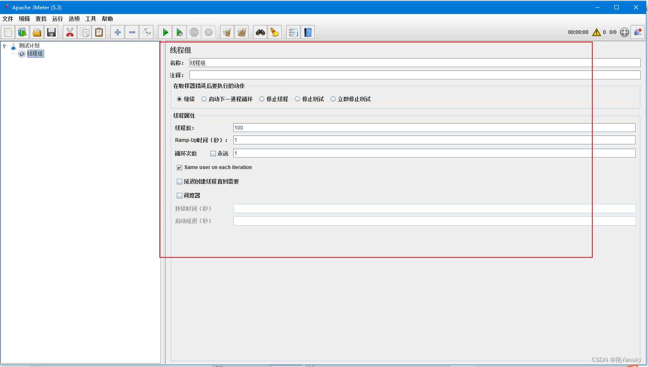Click the 00:00:00 elapsed time display
The width and height of the screenshot is (648, 367).
[x=578, y=32]
